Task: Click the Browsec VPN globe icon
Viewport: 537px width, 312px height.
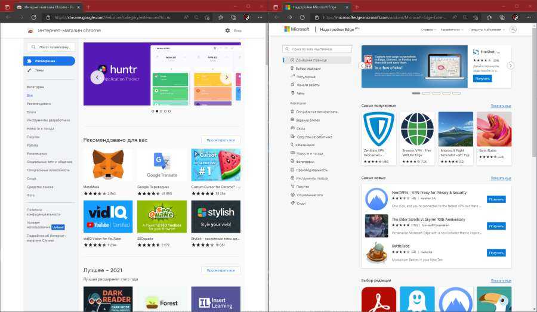Action: click(417, 129)
